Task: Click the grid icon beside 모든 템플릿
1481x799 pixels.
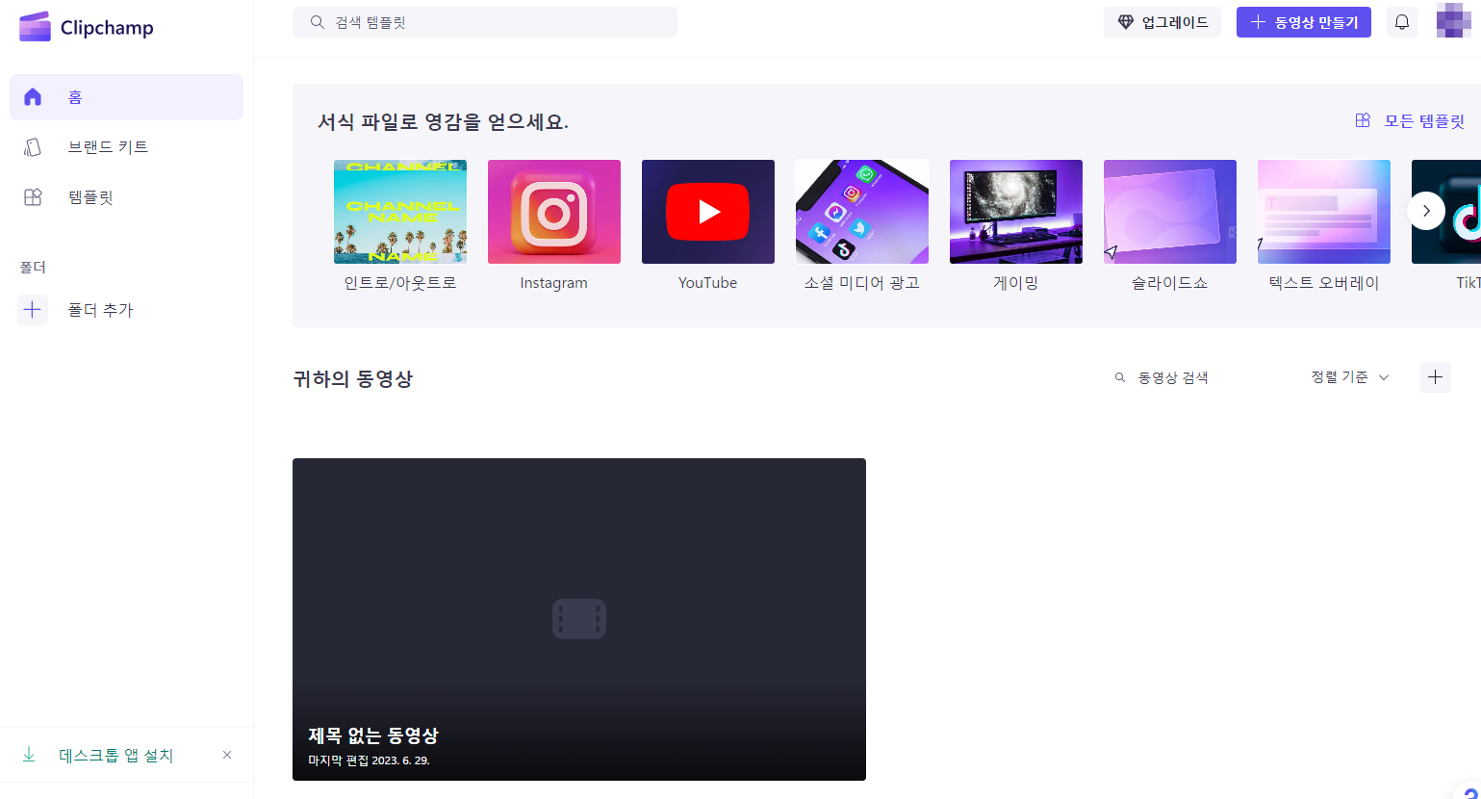Action: 1363,119
